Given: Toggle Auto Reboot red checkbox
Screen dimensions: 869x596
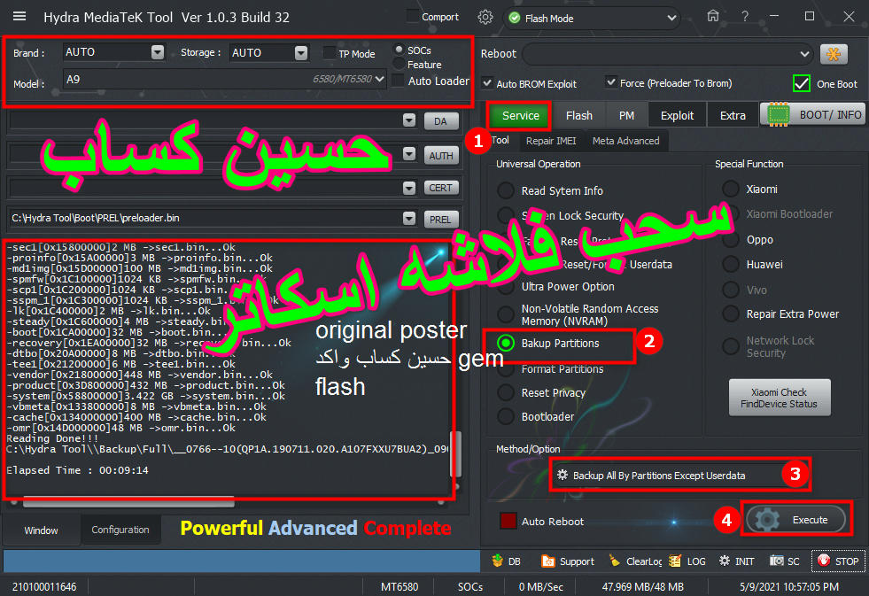Looking at the screenshot, I should click(x=508, y=521).
